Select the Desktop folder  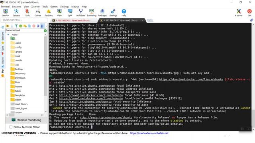tap(17, 69)
